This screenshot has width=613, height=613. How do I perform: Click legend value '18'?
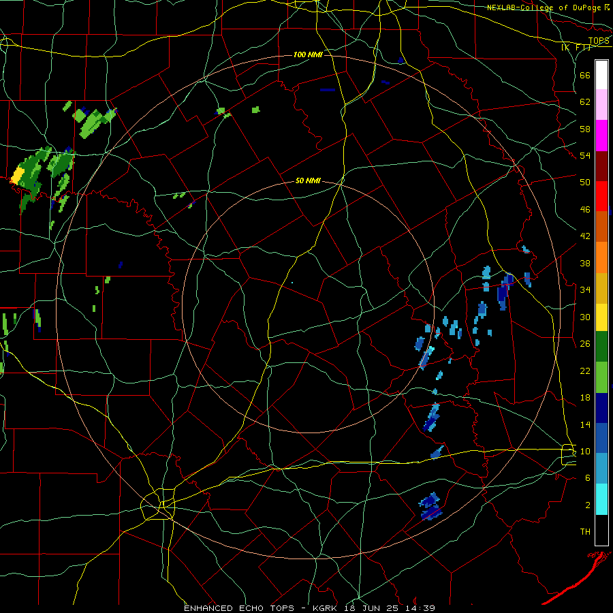click(585, 398)
